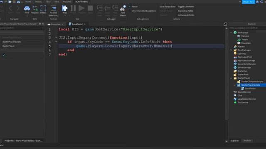Expand the CorePackages tree node

(x=231, y=50)
